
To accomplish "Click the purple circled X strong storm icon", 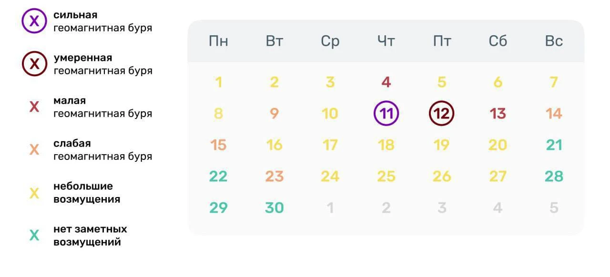I will 34,21.
